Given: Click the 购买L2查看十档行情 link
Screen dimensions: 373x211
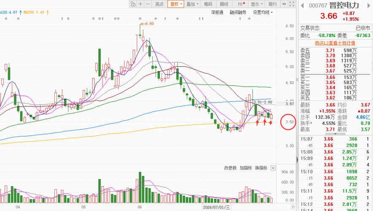Looking at the screenshot, I should pyautogui.click(x=335, y=43).
